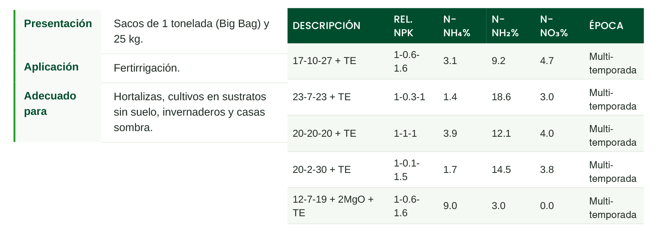Click the Aplicación label

point(51,67)
